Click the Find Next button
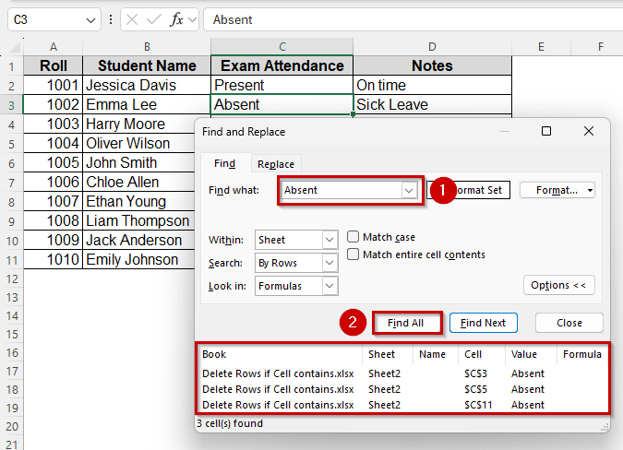 483,323
